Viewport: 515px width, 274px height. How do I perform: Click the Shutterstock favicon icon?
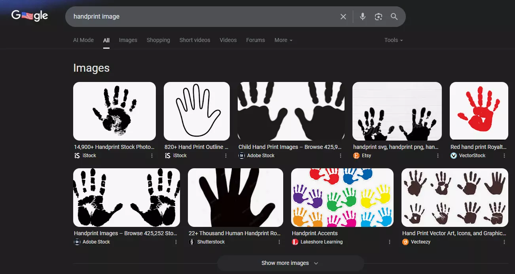(x=192, y=242)
